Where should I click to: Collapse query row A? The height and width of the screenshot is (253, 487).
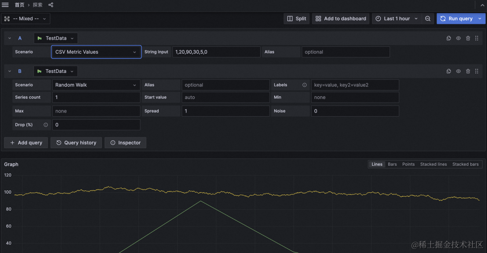coord(9,38)
